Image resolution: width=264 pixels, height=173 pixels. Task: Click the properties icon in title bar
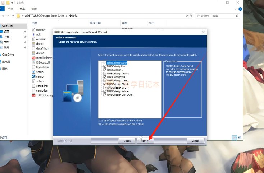(3, 3)
